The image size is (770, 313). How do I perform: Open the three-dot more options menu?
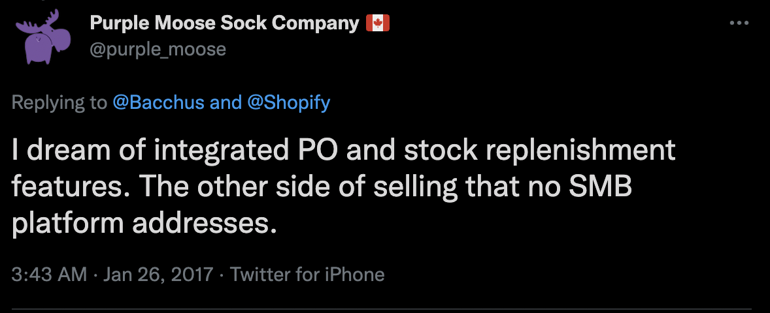coord(739,23)
